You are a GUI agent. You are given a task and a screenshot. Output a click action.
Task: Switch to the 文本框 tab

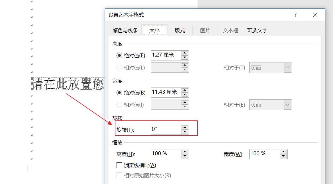click(x=230, y=30)
